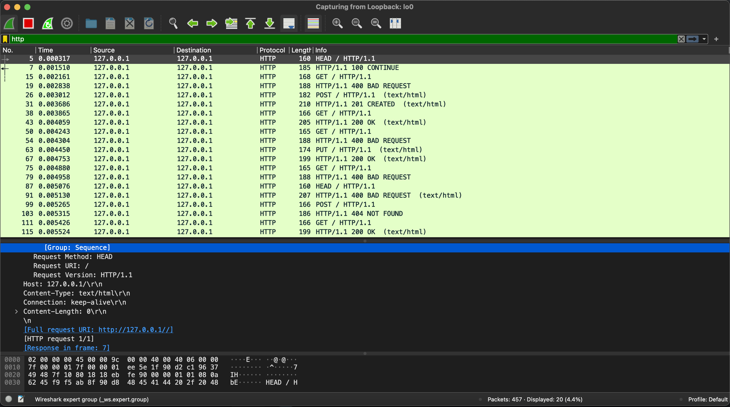
Task: Click the Profile: Default status entry
Action: click(708, 399)
